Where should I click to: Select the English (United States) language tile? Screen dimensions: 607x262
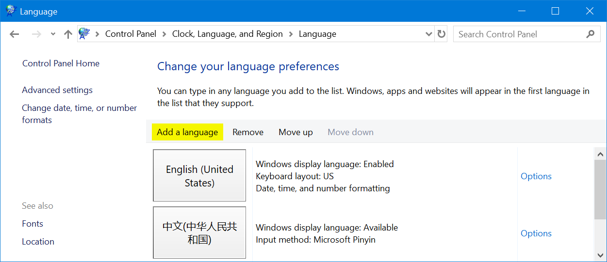(199, 176)
